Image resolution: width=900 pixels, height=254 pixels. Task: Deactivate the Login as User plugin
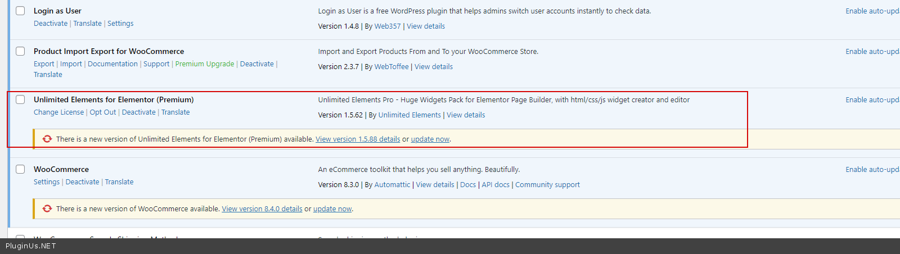click(50, 24)
